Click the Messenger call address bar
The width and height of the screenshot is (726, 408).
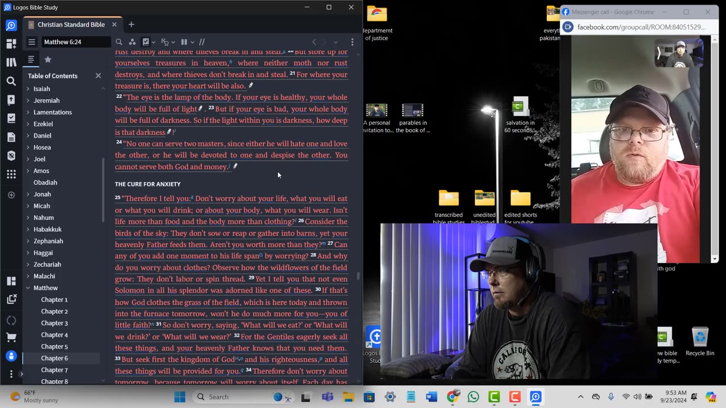[x=641, y=27]
